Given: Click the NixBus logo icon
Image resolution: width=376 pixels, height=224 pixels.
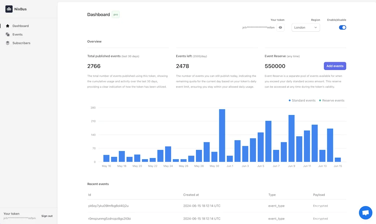Looking at the screenshot, I should (9, 8).
